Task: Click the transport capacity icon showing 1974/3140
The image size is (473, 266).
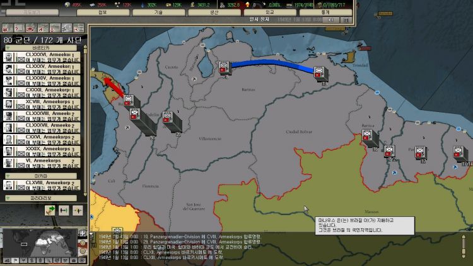Action: [x=289, y=5]
